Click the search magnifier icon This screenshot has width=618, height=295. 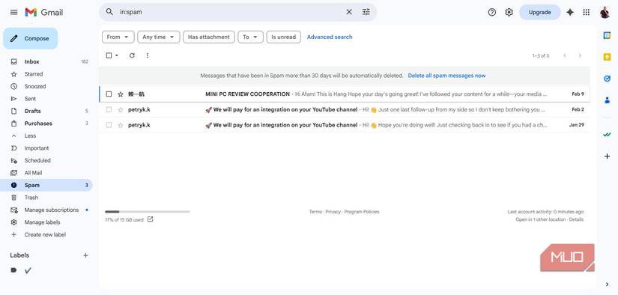pyautogui.click(x=109, y=12)
